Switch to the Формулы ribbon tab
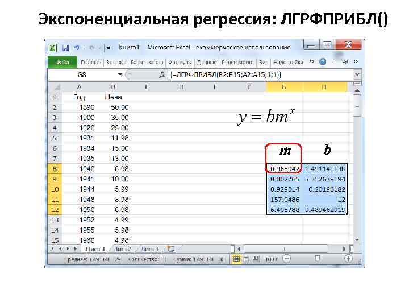The height and width of the screenshot is (307, 409). pyautogui.click(x=180, y=63)
